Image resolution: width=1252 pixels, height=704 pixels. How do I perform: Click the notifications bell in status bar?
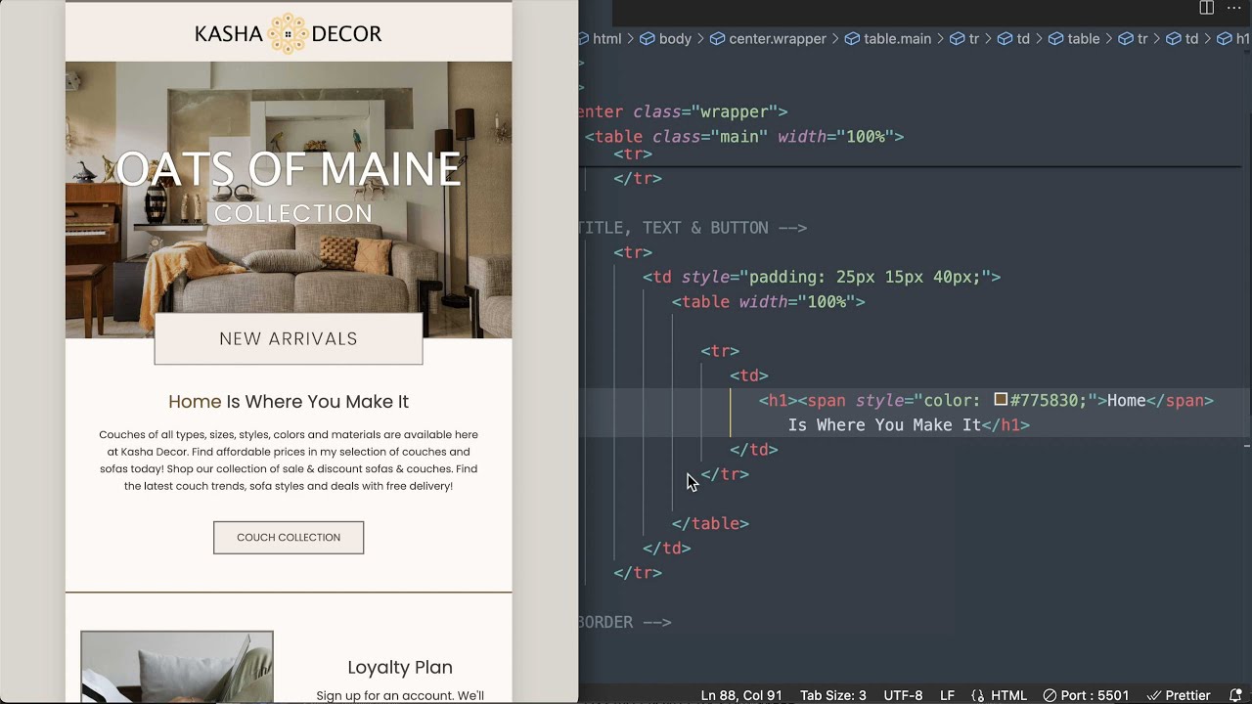coord(1235,695)
